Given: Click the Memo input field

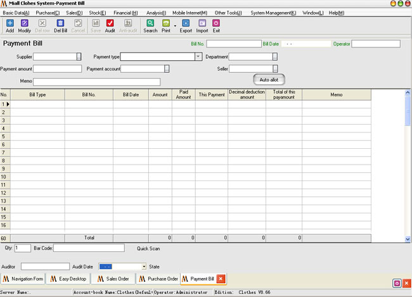Looking at the screenshot, I should [x=97, y=82].
